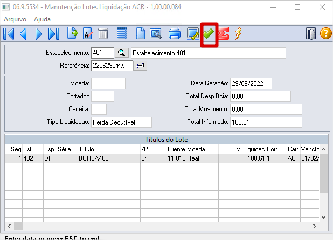
Task: Click the red sigma totals icon
Action: coord(224,34)
